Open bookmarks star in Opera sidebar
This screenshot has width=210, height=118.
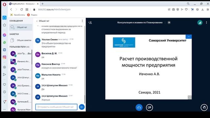click(x=4, y=25)
